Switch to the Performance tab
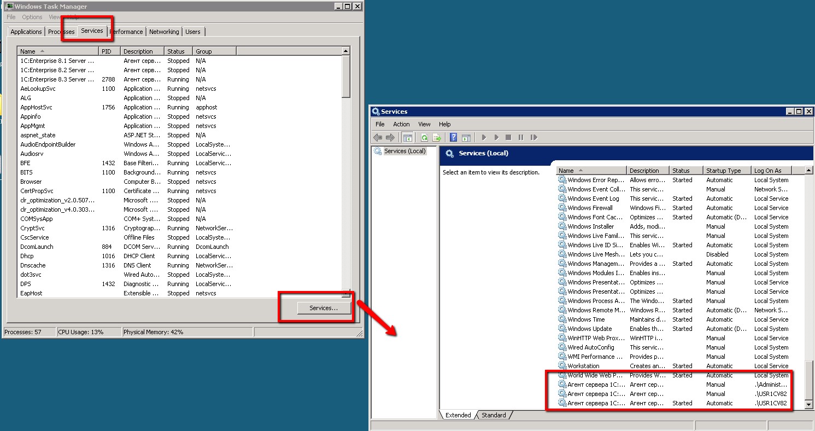The width and height of the screenshot is (815, 431). click(x=127, y=32)
